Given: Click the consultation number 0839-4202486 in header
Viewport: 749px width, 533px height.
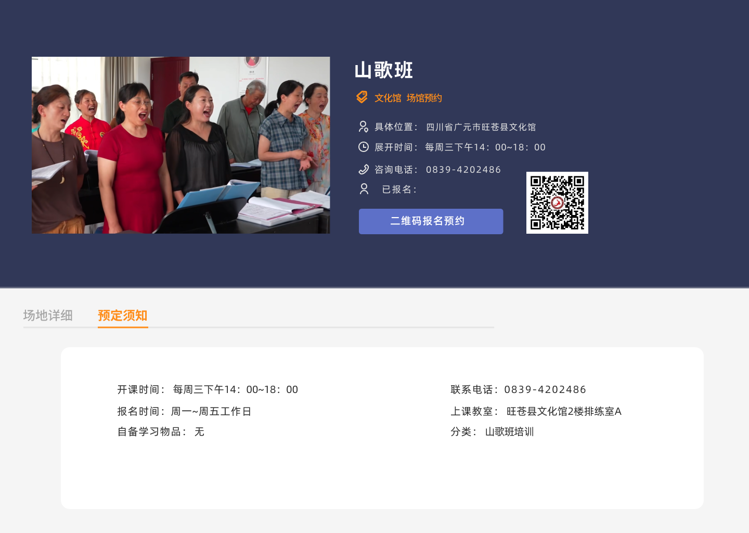Looking at the screenshot, I should point(463,170).
